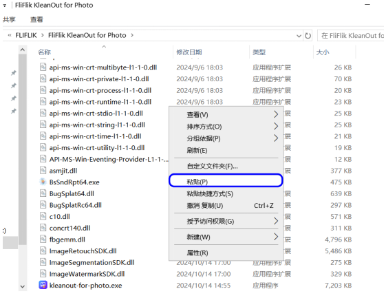
Task: Click the api-ms-win-crt-string dll icon
Action: [x=43, y=125]
